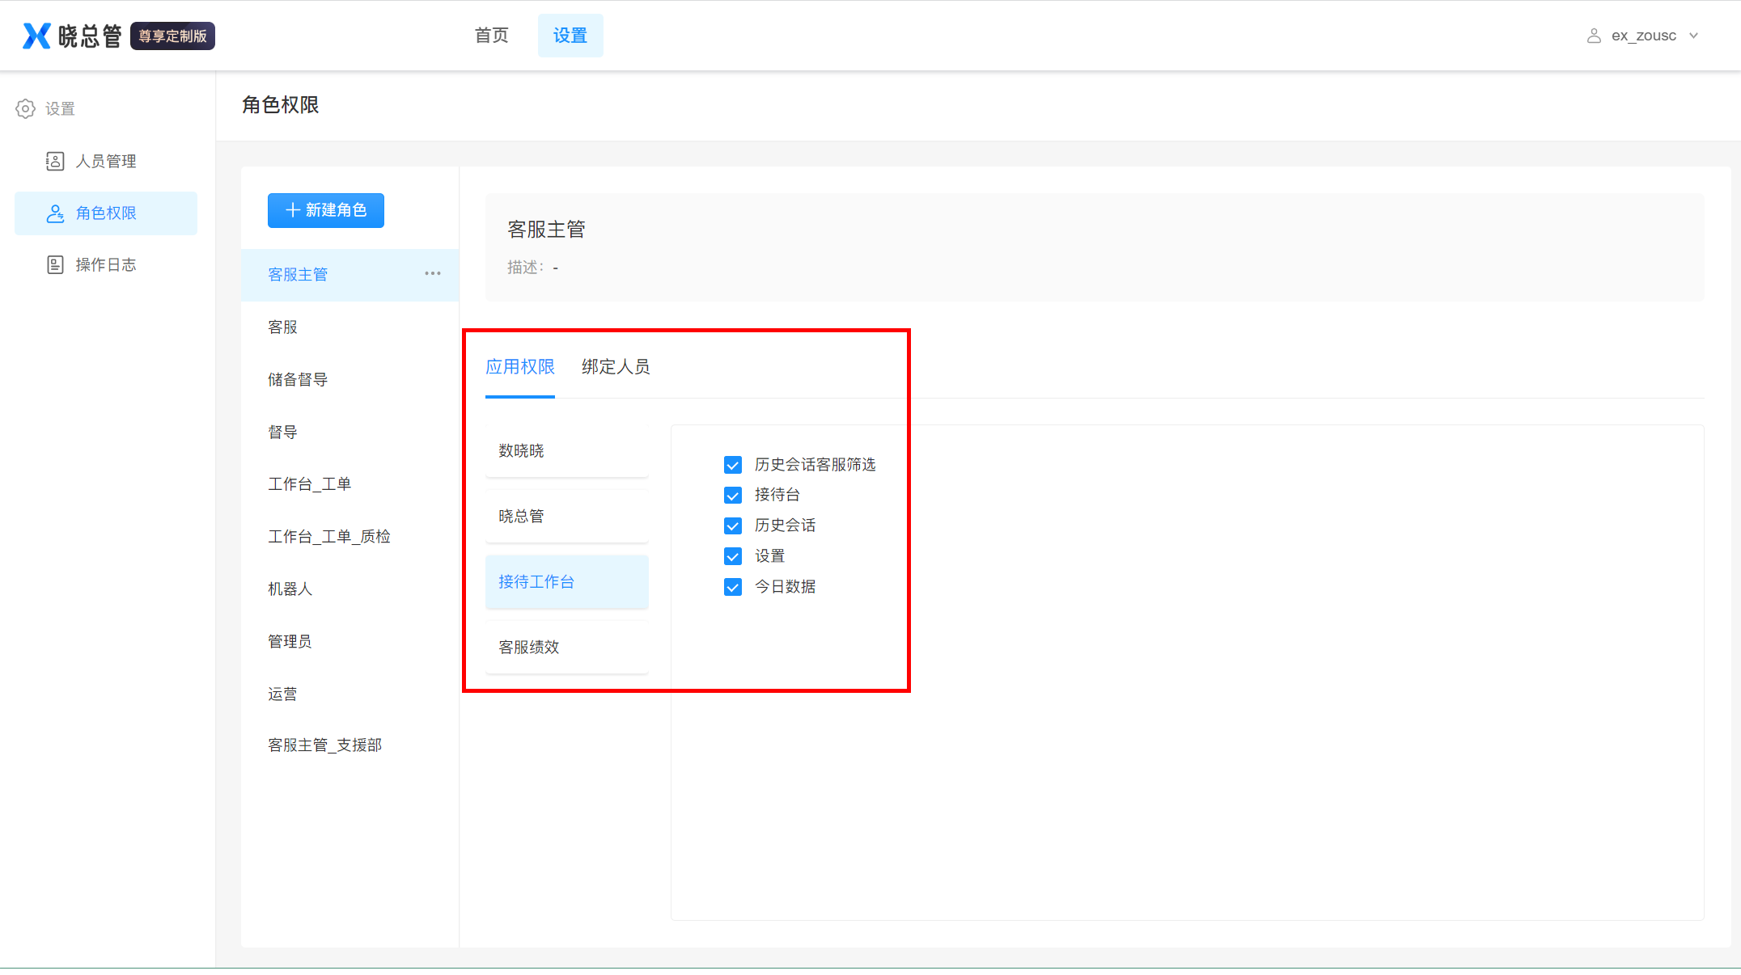Click the 人员管理 icon in sidebar
This screenshot has height=975, width=1741.
click(55, 161)
